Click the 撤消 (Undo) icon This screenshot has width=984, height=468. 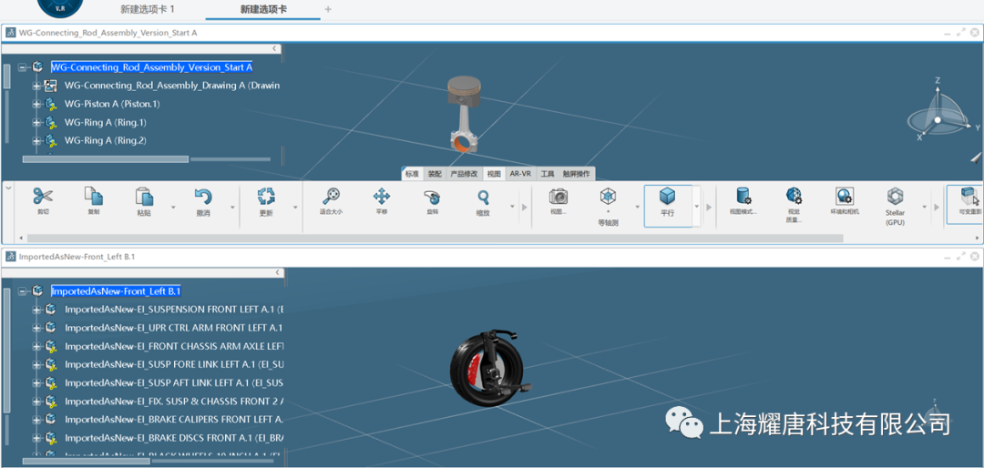pyautogui.click(x=202, y=197)
